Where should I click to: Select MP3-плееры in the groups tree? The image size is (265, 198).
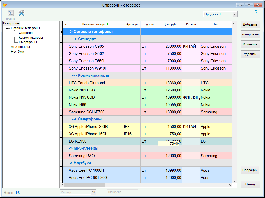pyautogui.click(x=20, y=47)
